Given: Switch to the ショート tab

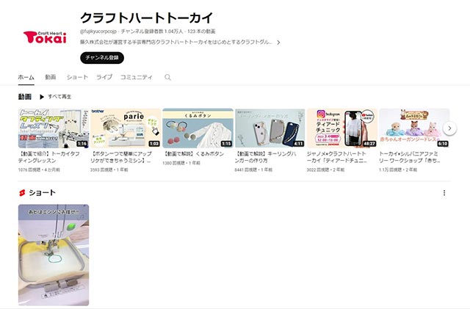Looking at the screenshot, I should point(77,77).
